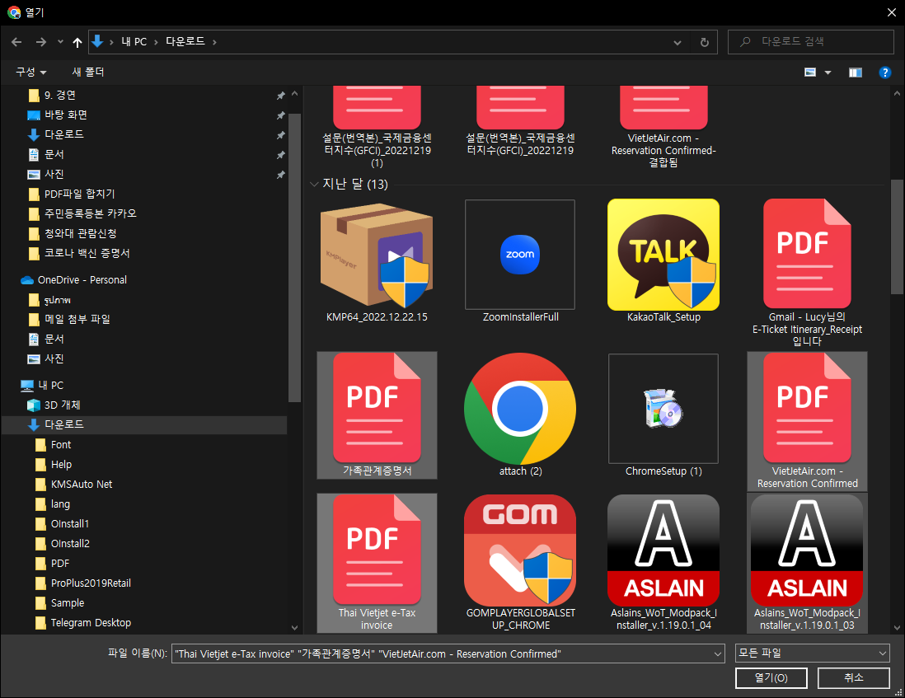Open 주민등록등본 카카오 folder in sidebar
The height and width of the screenshot is (698, 905).
tap(90, 213)
